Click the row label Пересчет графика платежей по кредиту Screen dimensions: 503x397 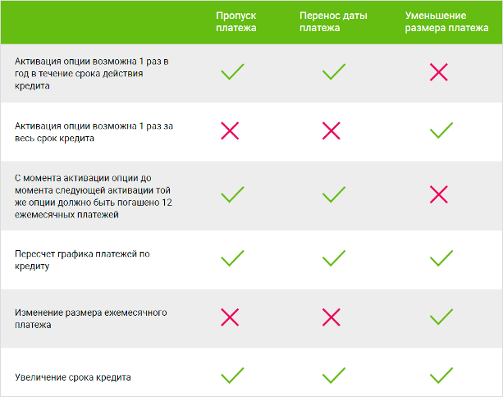point(82,260)
